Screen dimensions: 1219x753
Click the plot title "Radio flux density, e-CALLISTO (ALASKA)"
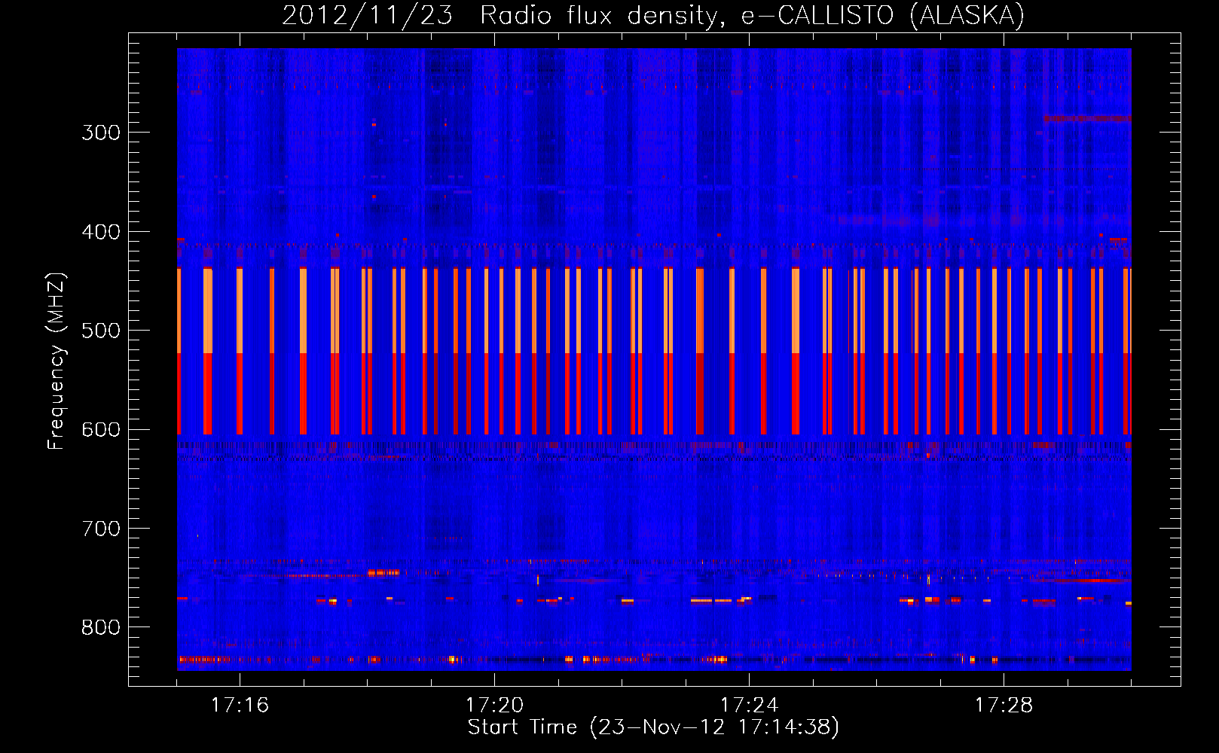click(x=752, y=15)
